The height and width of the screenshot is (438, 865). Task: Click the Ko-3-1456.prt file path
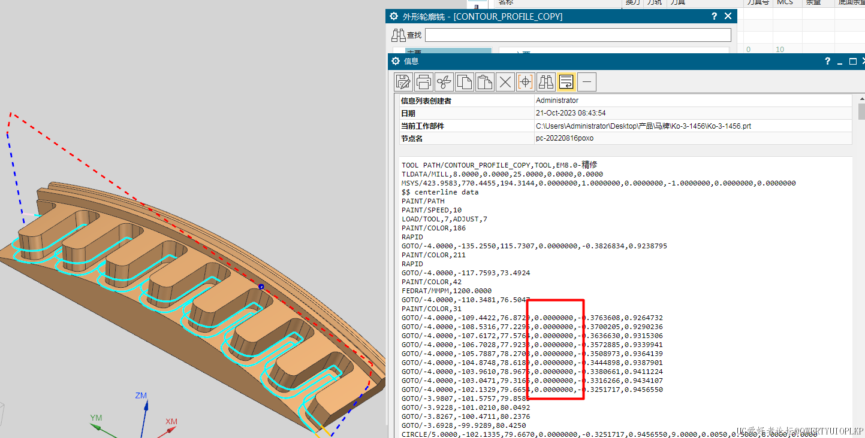coord(643,126)
